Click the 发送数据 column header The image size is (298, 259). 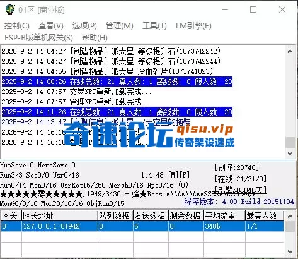(151, 215)
